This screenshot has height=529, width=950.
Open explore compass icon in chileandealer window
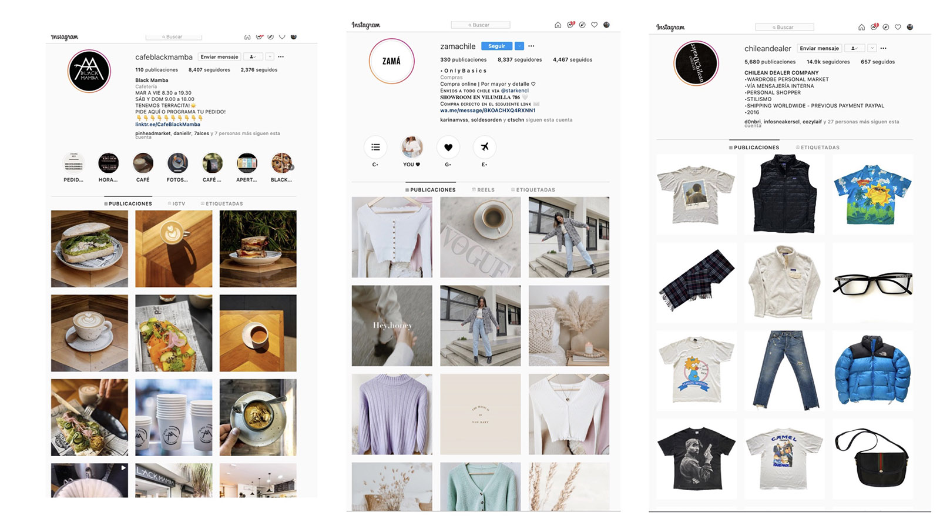click(x=885, y=27)
